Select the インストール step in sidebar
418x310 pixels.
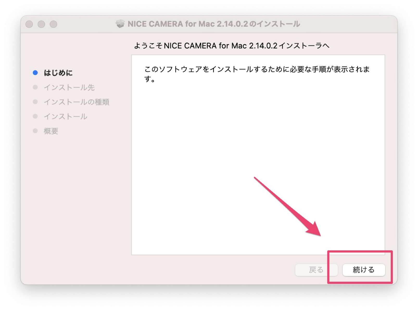click(65, 117)
